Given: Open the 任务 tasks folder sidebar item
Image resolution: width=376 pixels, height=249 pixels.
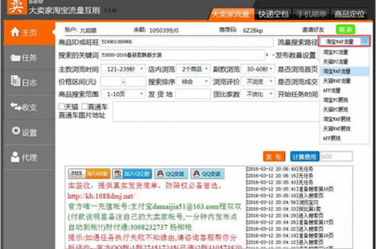Looking at the screenshot, I should pos(29,58).
